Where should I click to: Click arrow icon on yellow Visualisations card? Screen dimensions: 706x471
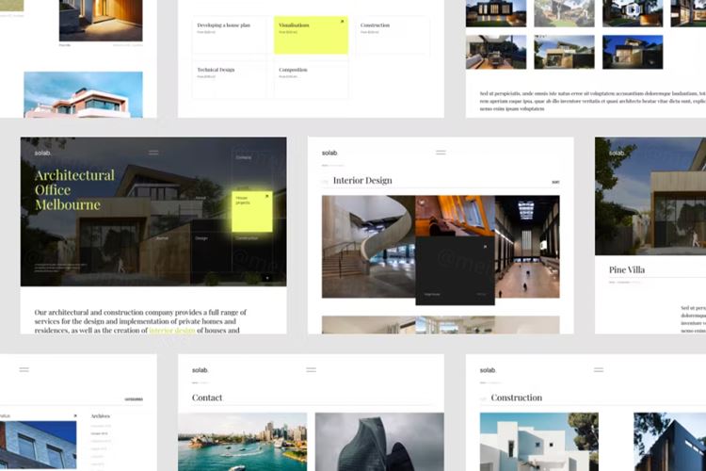(342, 21)
